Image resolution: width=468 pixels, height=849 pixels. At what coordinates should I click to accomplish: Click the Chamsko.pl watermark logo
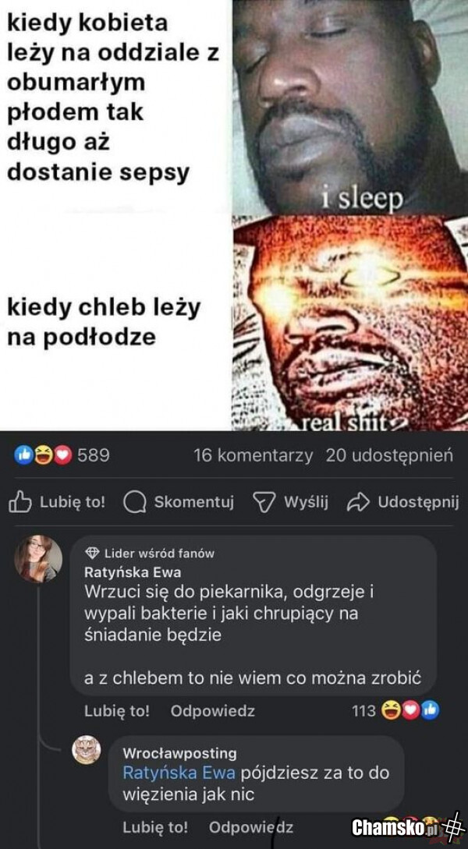[x=406, y=827]
